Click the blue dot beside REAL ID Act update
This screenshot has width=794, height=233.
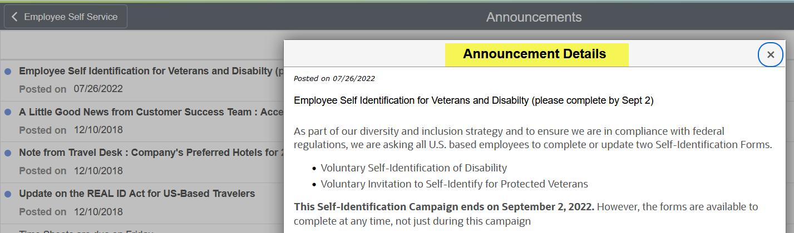click(x=8, y=194)
